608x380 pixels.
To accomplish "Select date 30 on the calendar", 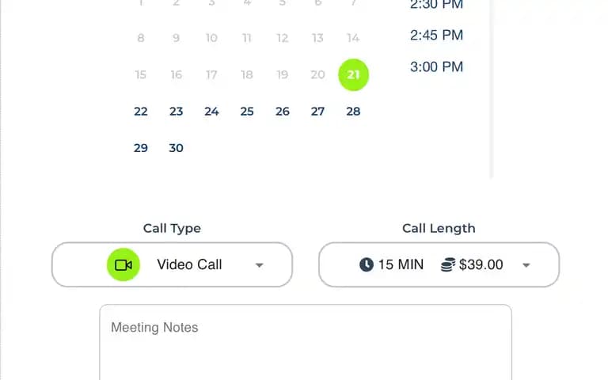I will [x=176, y=148].
